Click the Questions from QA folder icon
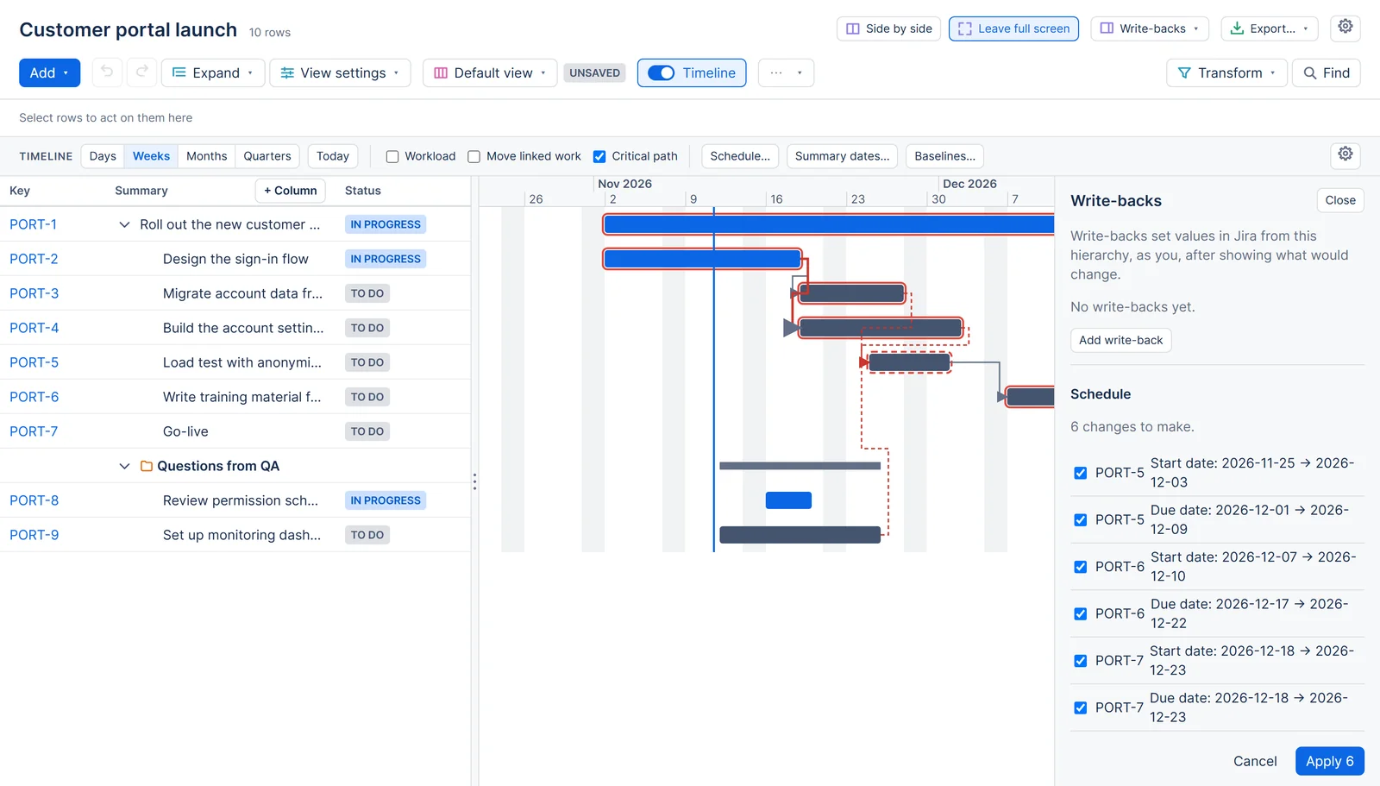The height and width of the screenshot is (786, 1380). 147,466
